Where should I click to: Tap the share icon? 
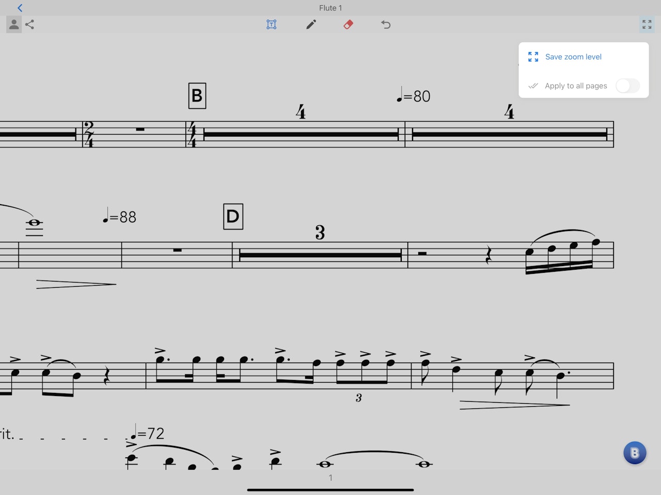(30, 24)
